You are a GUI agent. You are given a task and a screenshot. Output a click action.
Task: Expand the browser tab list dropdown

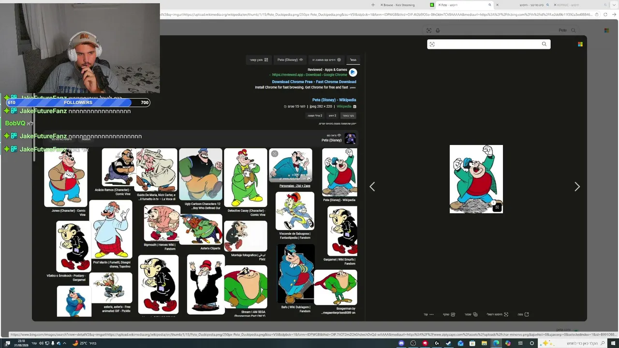click(615, 5)
